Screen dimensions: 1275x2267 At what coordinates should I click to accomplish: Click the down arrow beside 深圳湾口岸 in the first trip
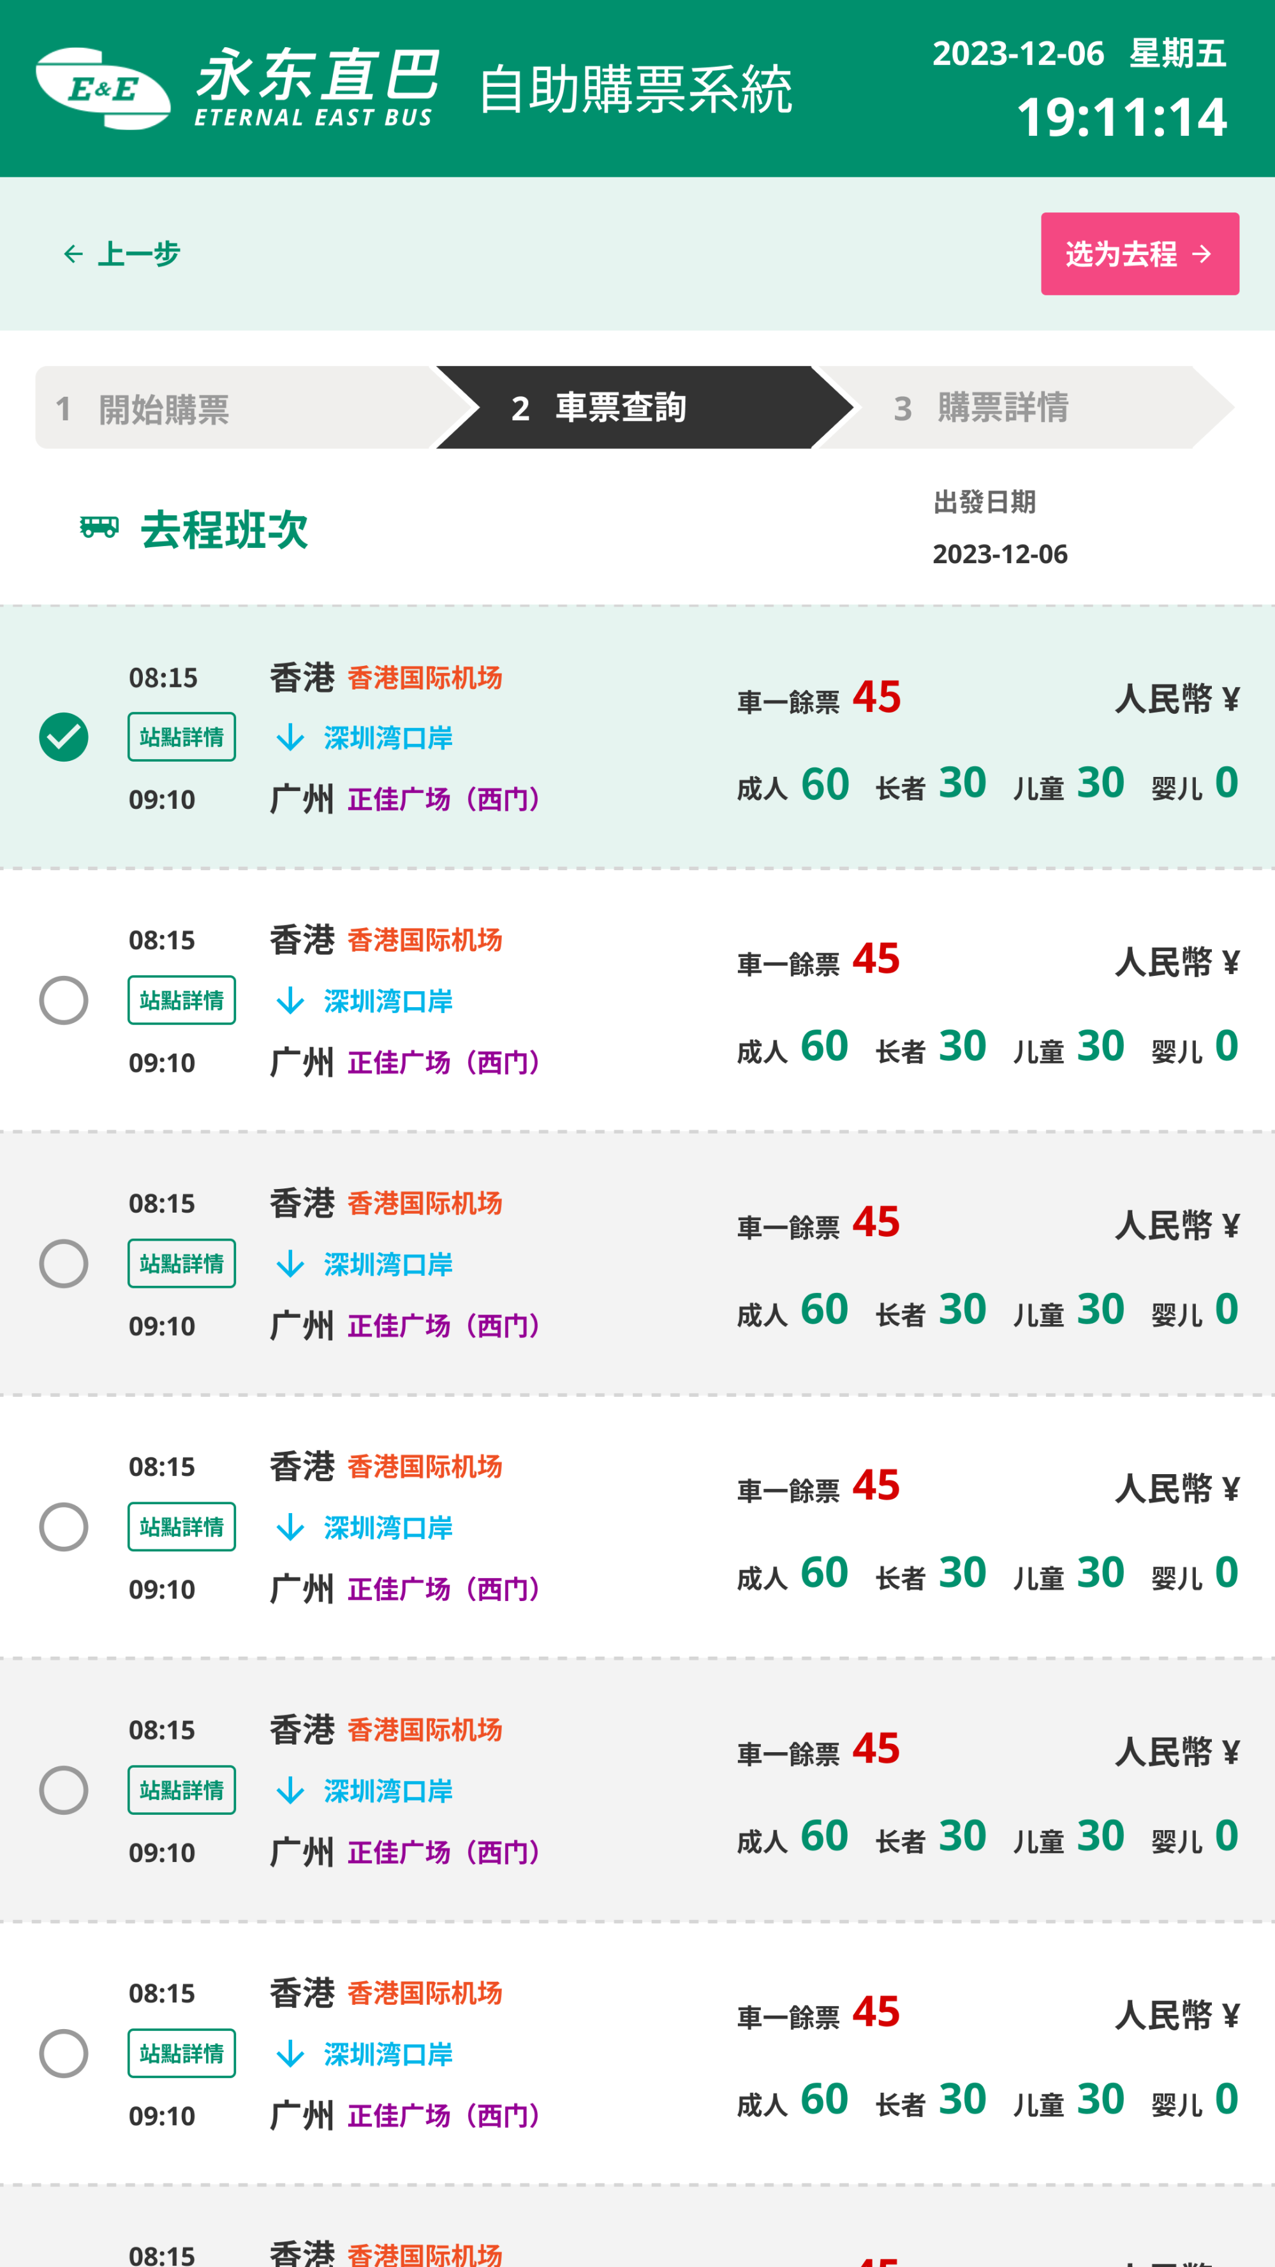pos(290,737)
